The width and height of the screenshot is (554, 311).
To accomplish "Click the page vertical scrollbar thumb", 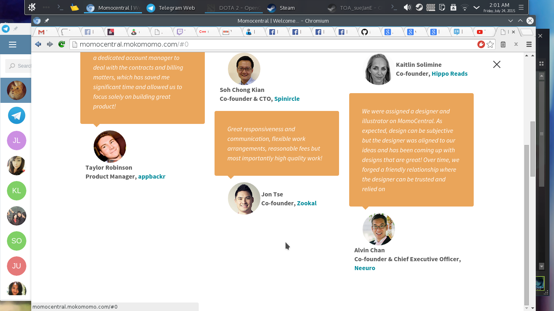I will [533, 149].
